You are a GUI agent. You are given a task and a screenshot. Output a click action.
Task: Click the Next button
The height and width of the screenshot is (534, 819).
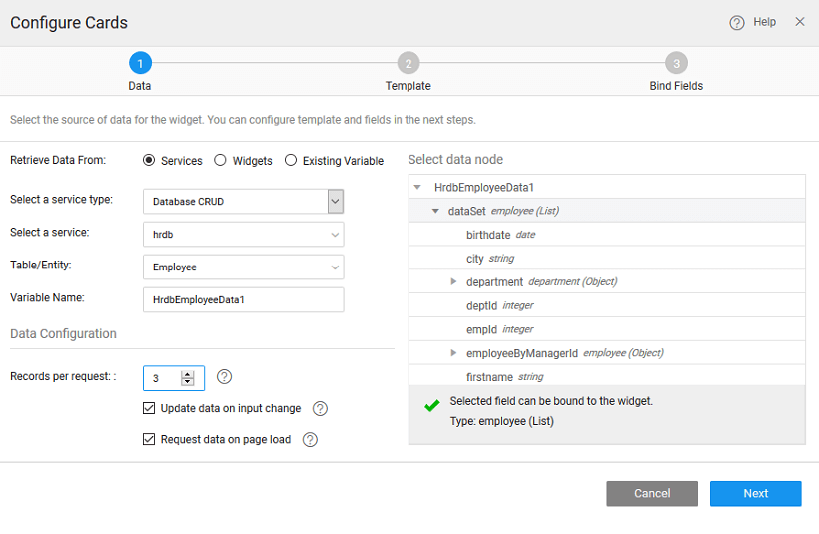pos(755,494)
